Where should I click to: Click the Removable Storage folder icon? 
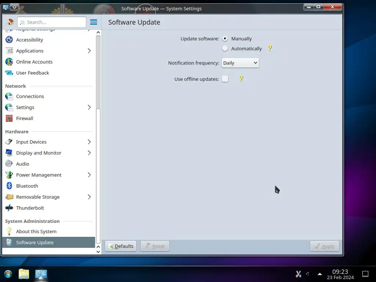pos(9,197)
